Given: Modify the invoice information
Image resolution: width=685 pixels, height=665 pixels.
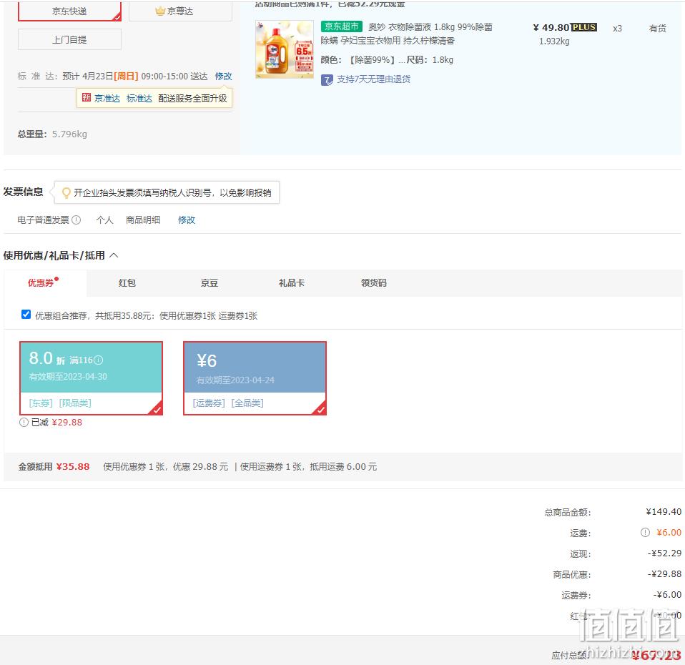Looking at the screenshot, I should click(187, 220).
